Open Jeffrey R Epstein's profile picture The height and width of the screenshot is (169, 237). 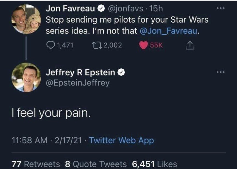coord(26,77)
